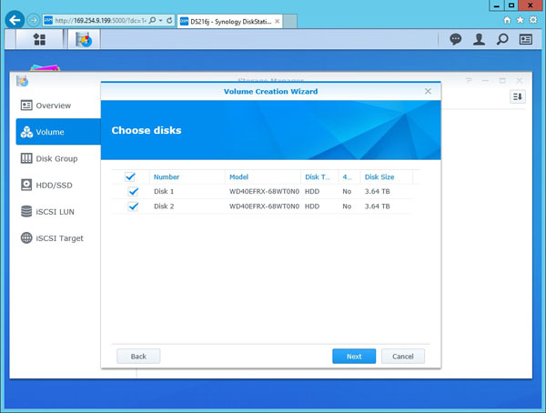Close the Volume Creation Wizard dialog

[429, 92]
